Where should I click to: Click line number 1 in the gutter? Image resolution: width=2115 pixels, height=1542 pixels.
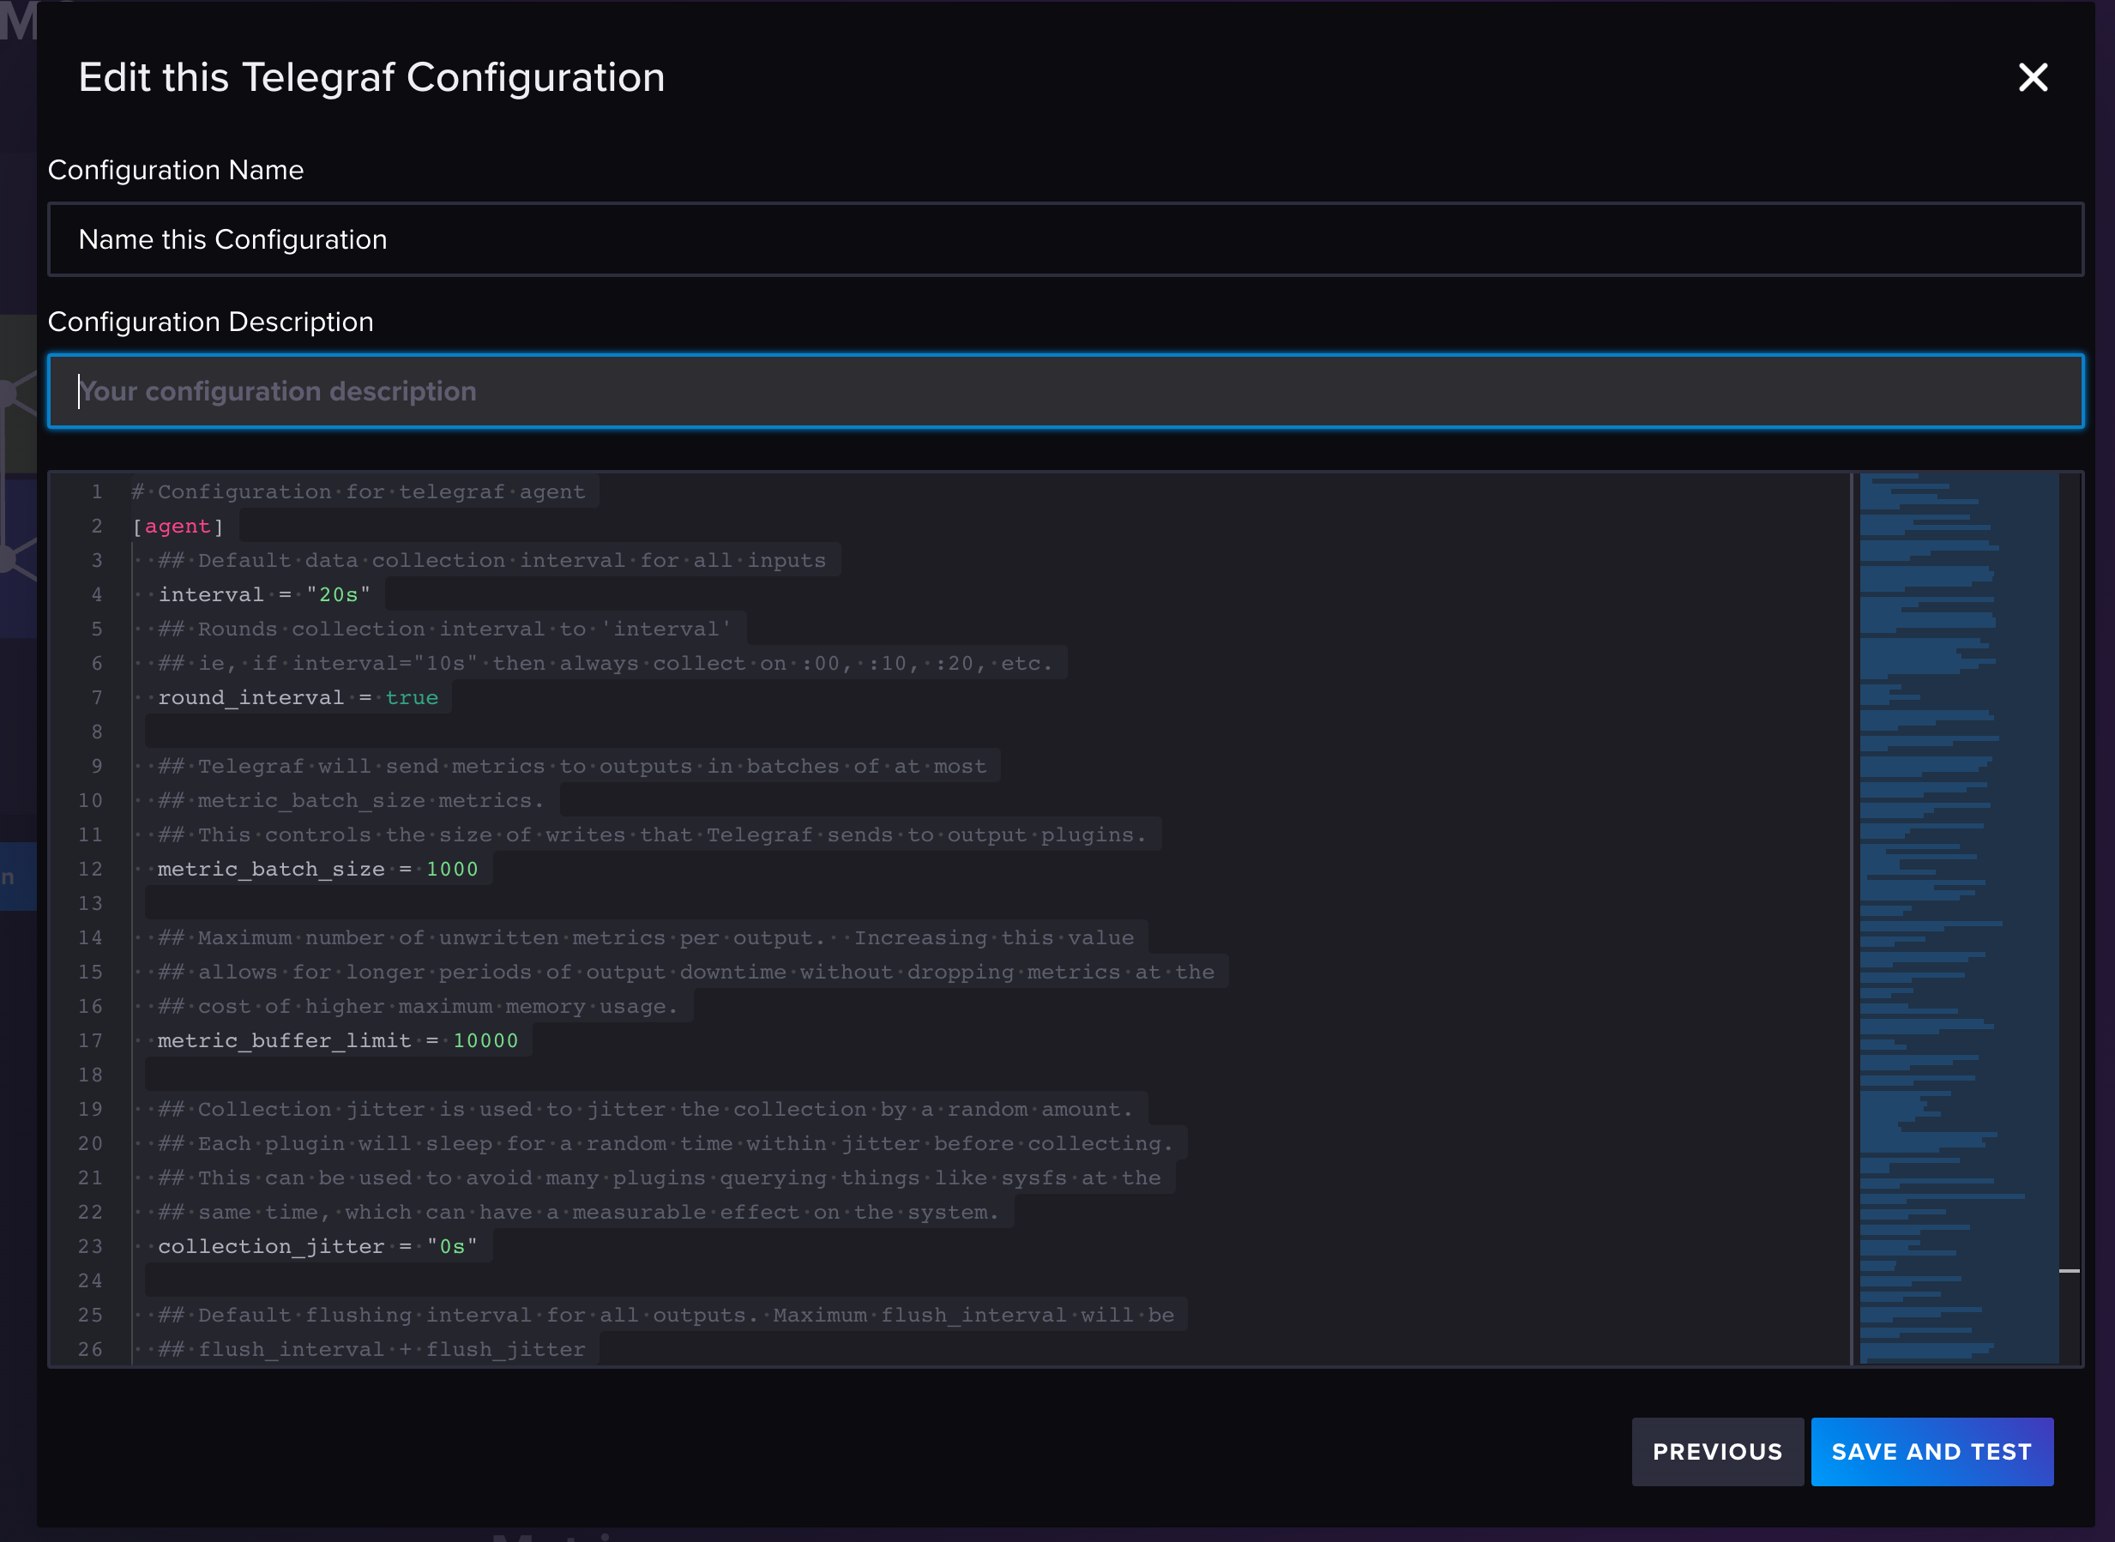coord(97,491)
